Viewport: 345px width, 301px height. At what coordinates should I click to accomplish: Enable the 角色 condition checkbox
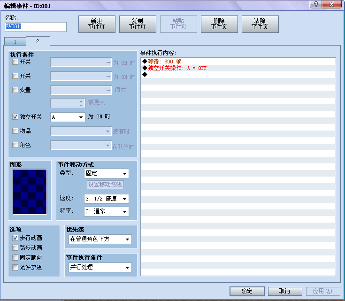tap(15, 145)
